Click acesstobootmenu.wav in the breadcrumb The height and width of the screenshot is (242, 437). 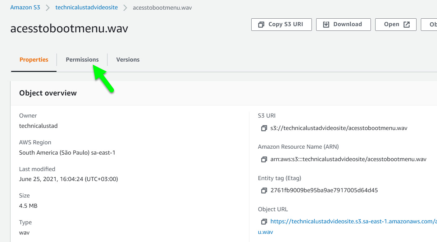click(x=162, y=7)
